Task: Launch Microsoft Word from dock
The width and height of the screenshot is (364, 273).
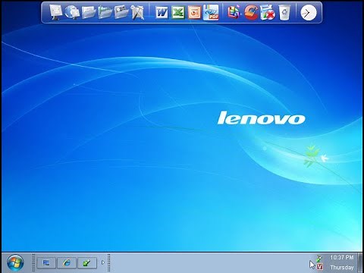Action: [162, 12]
